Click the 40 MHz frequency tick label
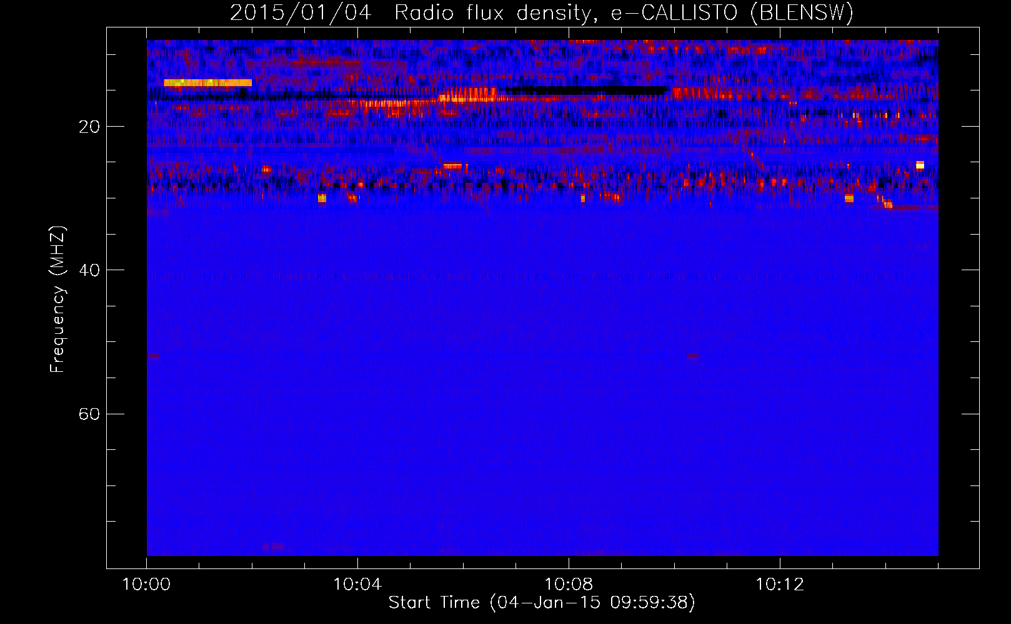1011x624 pixels. 89,270
